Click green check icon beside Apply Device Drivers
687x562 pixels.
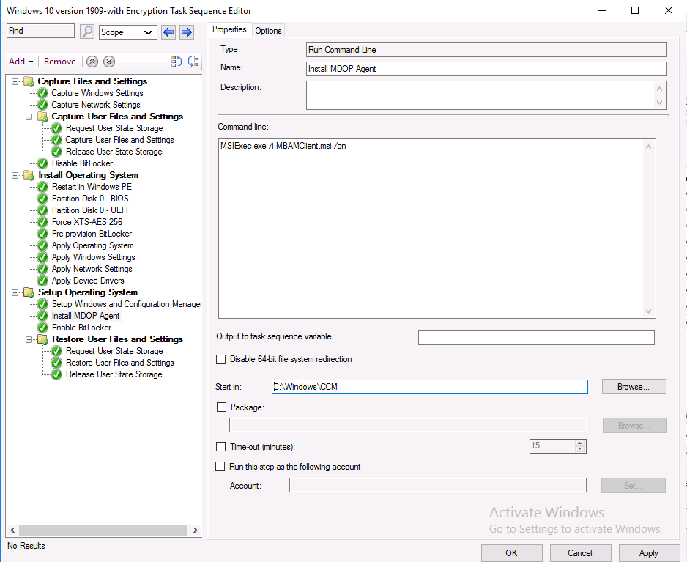[x=42, y=281]
